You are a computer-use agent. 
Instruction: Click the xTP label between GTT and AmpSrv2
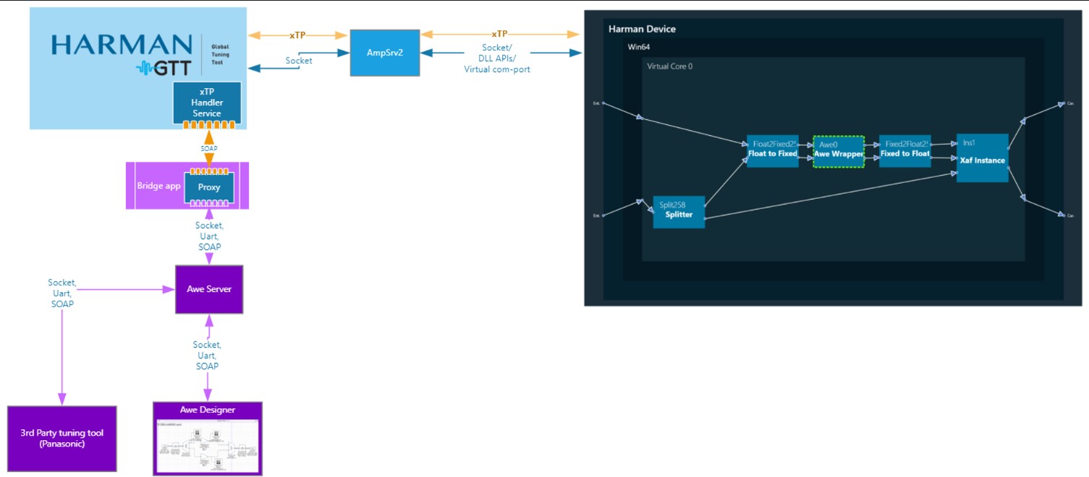tap(297, 35)
